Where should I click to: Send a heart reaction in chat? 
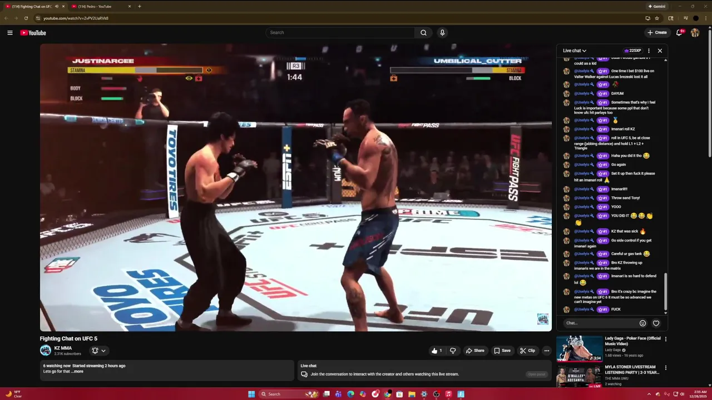[x=656, y=323]
